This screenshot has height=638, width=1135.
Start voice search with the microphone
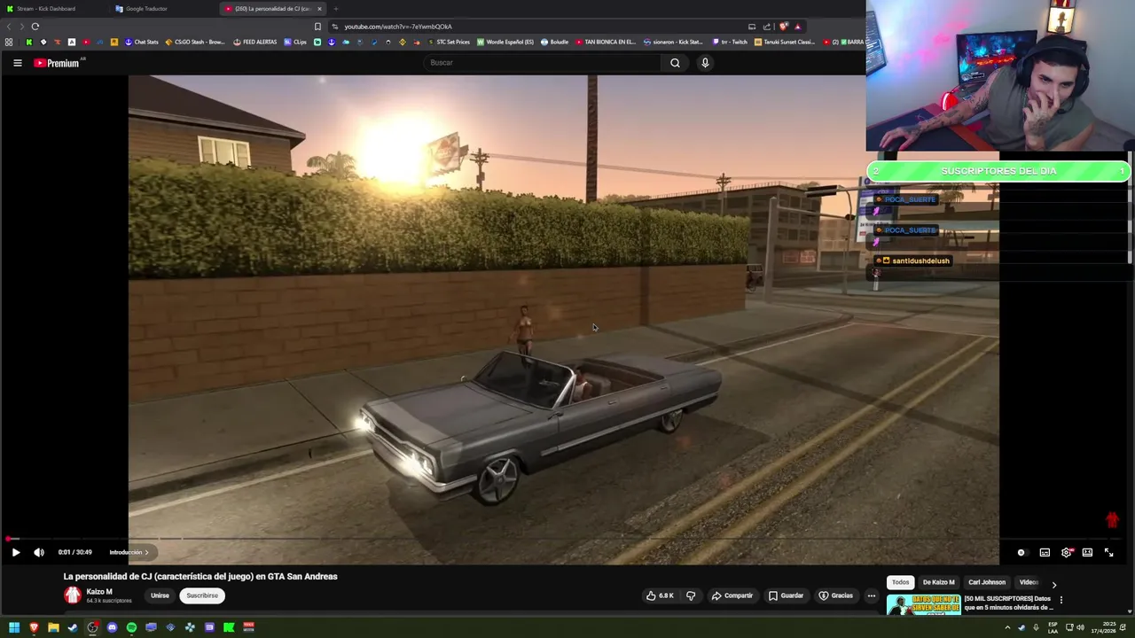pos(705,63)
